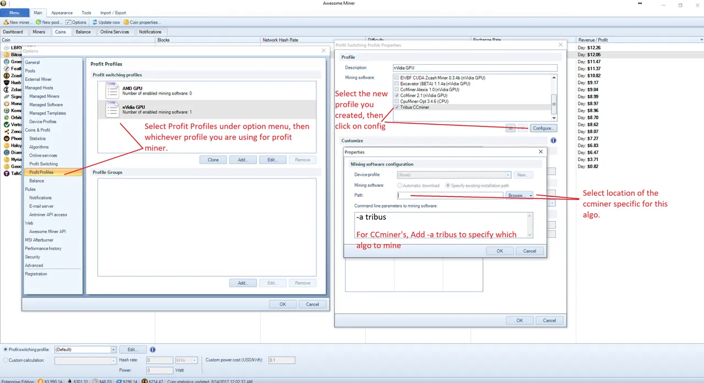The image size is (704, 383).
Task: Select Custom calculation radio button
Action: coord(5,360)
